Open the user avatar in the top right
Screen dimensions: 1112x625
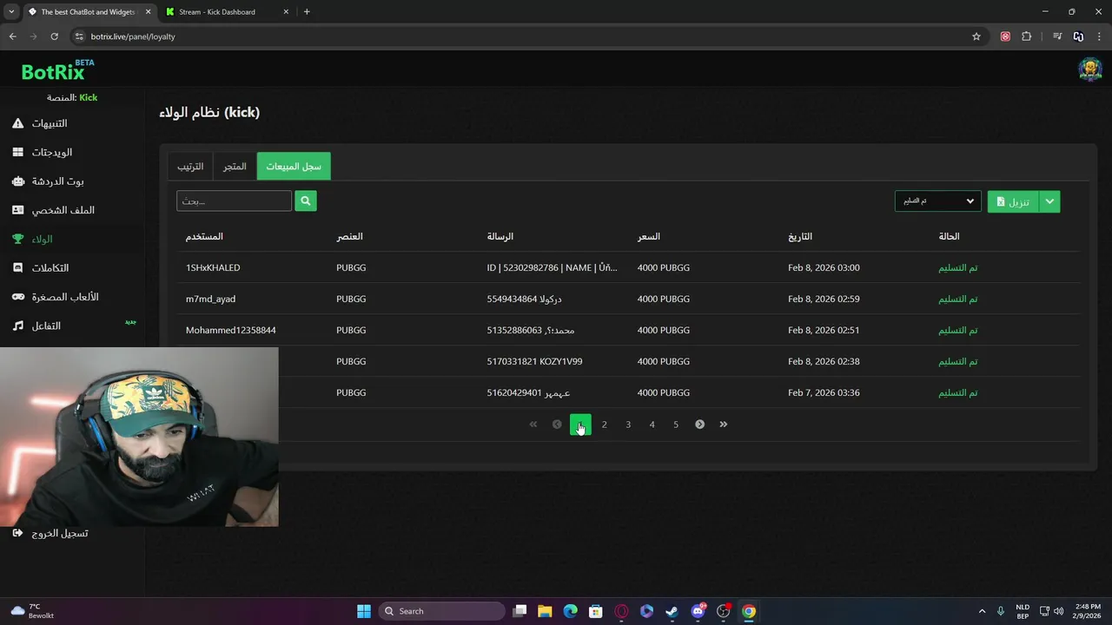pos(1089,69)
